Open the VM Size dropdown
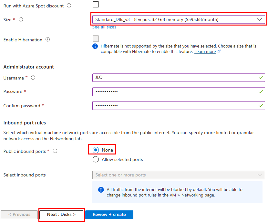This screenshot has height=223, width=268. click(x=178, y=19)
